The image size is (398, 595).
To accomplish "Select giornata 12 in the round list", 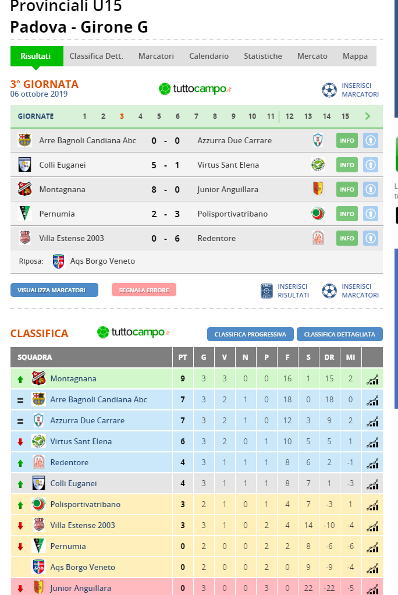I will pos(290,116).
